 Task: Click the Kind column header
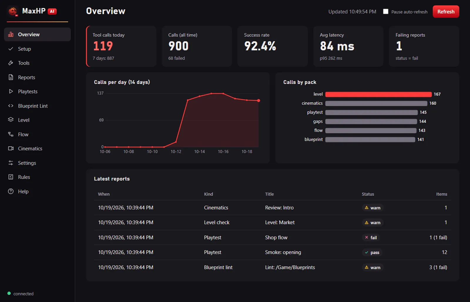coord(209,194)
